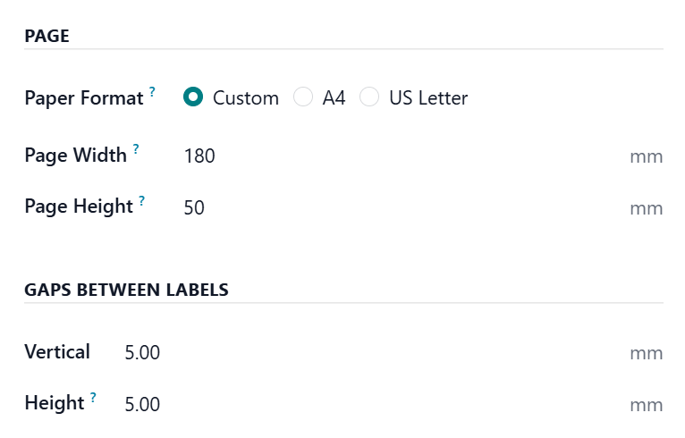Select the A4 paper format option
Screen dimensions: 685x438
304,97
